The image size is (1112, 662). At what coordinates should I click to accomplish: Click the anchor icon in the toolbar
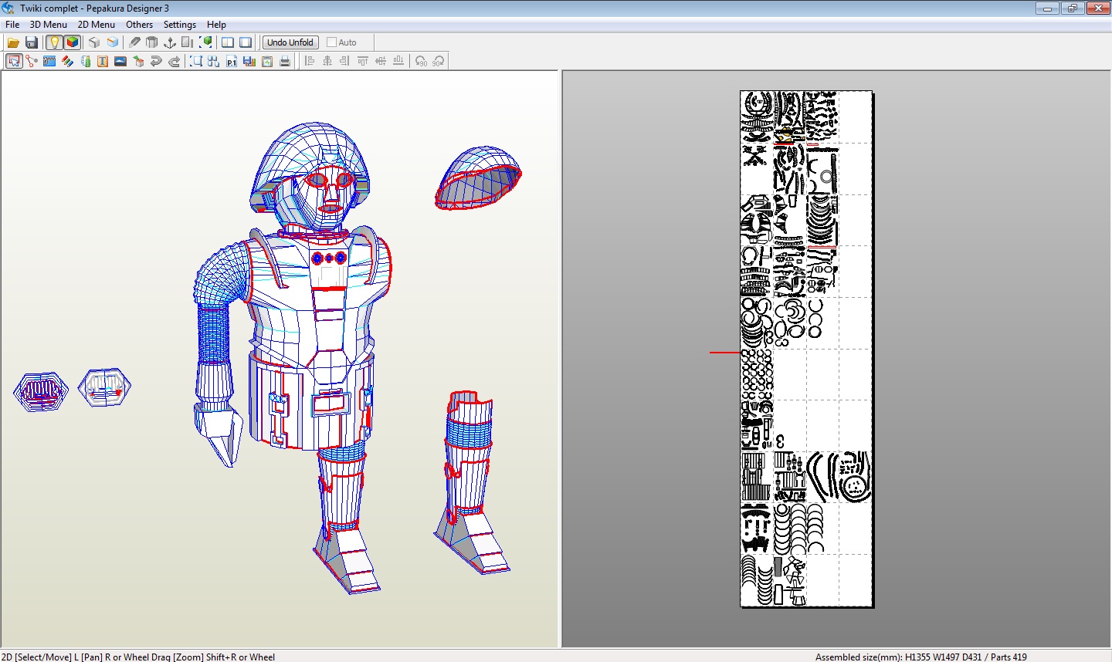(170, 42)
